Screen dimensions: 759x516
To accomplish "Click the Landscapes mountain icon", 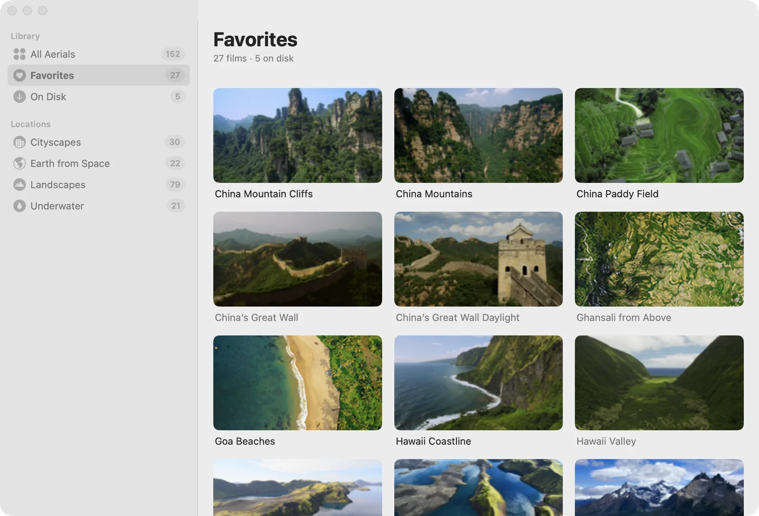I will point(19,185).
